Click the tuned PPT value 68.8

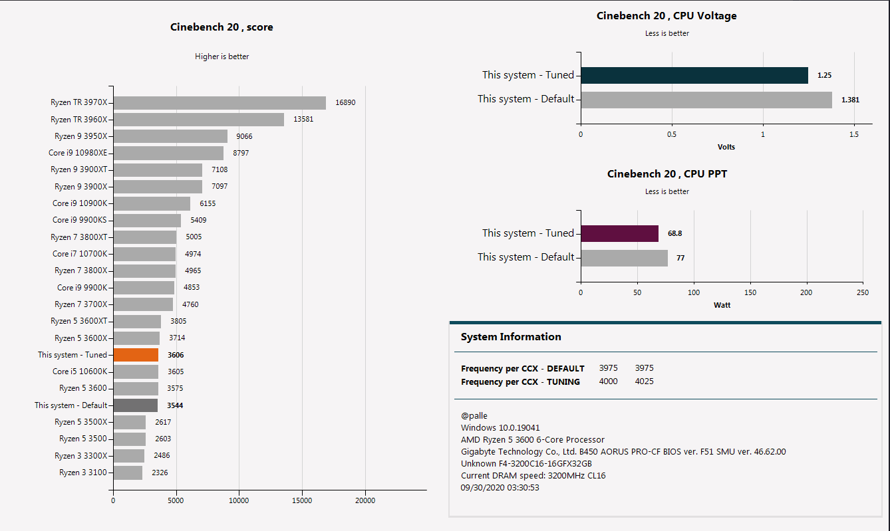(675, 233)
